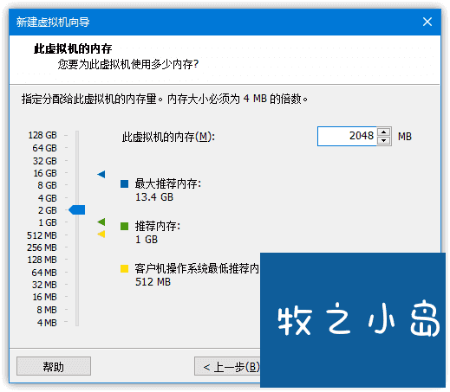
Task: Click the blue square legend icon
Action: [x=124, y=183]
